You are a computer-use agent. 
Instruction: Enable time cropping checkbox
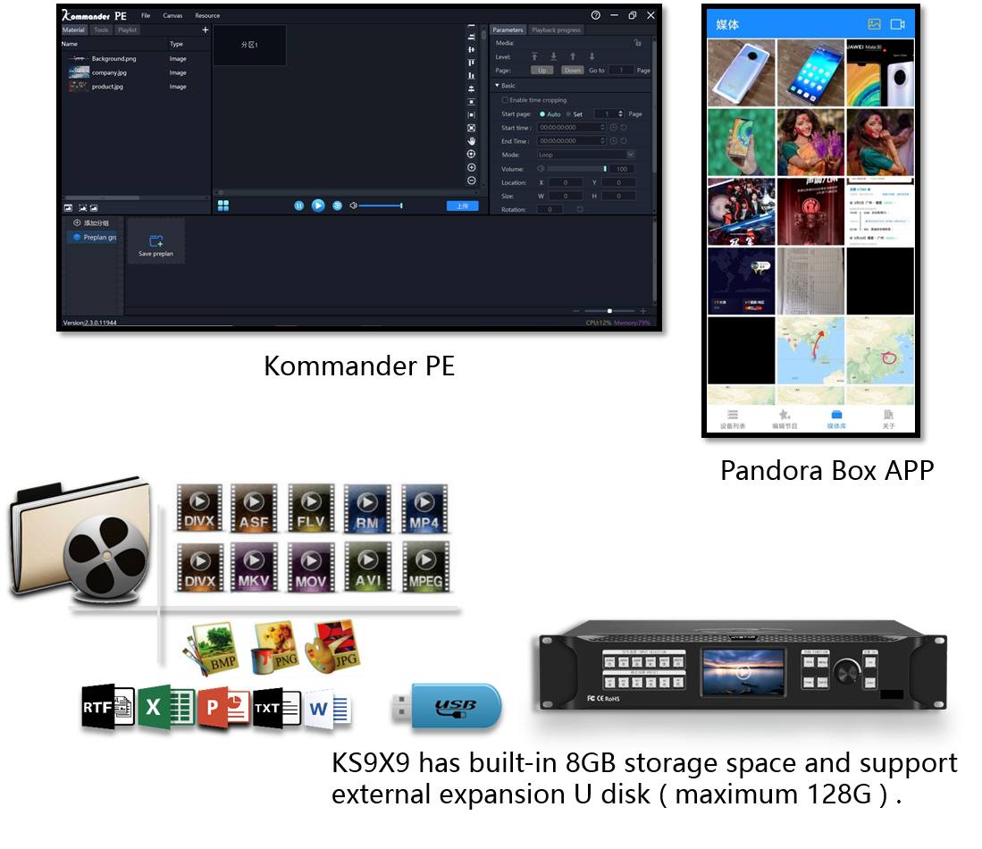click(x=505, y=99)
